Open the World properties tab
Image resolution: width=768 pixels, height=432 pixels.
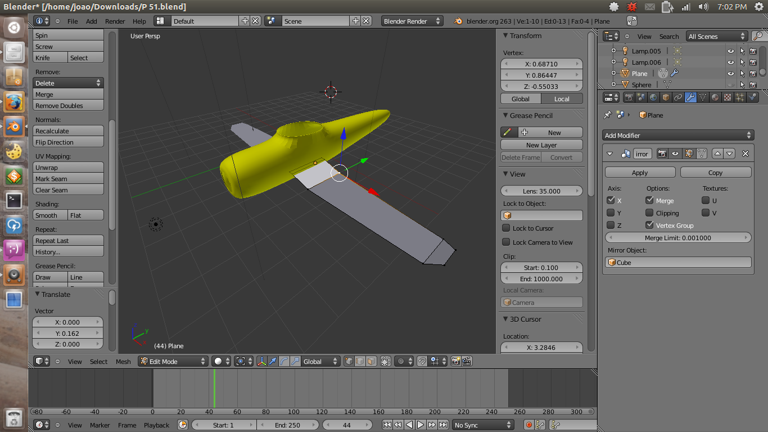pos(653,97)
